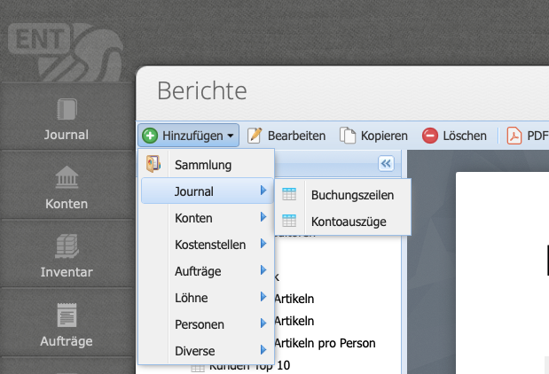The width and height of the screenshot is (549, 374).
Task: Expand the Aufträge submenu entry
Action: click(x=207, y=271)
